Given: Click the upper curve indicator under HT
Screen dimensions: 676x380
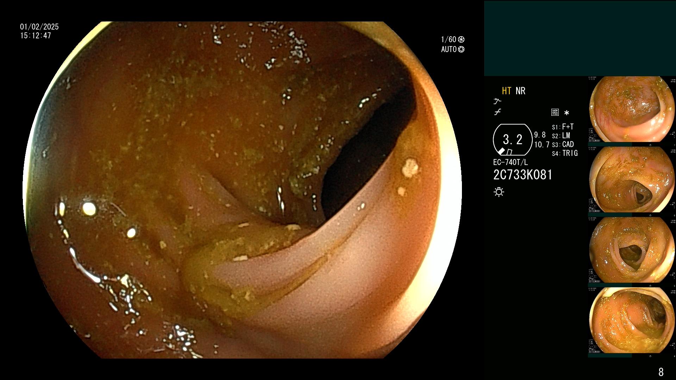Looking at the screenshot, I should [x=497, y=101].
